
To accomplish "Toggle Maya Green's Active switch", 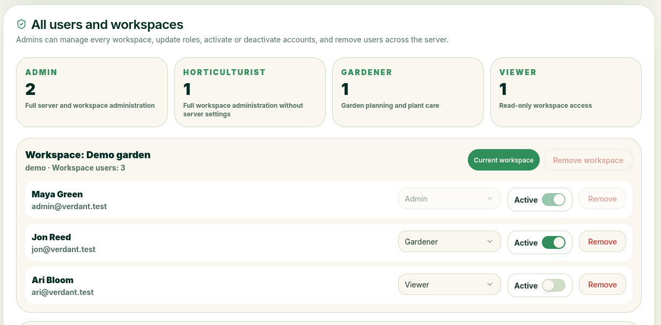I will pos(554,200).
